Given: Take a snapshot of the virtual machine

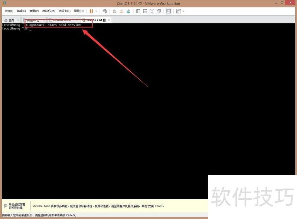Looking at the screenshot, I should [x=114, y=11].
